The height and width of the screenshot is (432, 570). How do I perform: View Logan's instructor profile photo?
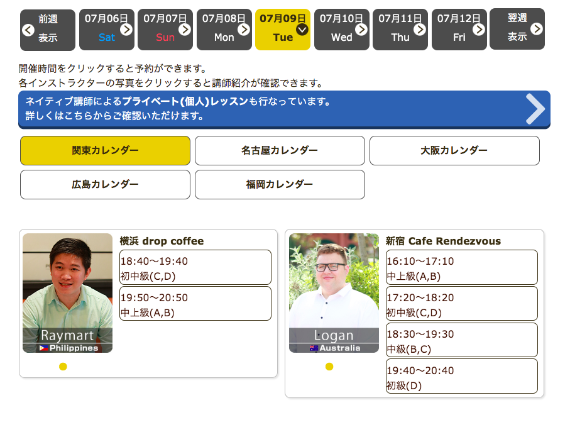coord(334,292)
